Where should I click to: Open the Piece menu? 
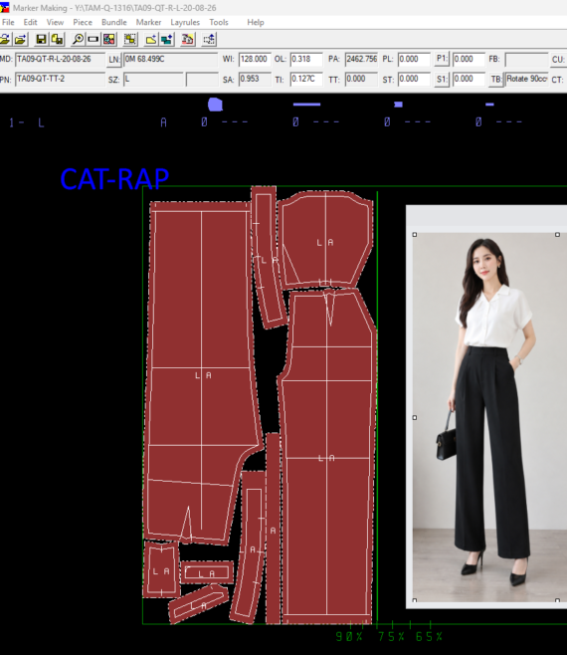pyautogui.click(x=83, y=22)
